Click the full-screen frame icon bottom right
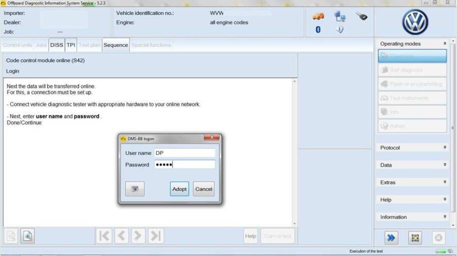Viewport: 457px width, 256px height. point(415,238)
